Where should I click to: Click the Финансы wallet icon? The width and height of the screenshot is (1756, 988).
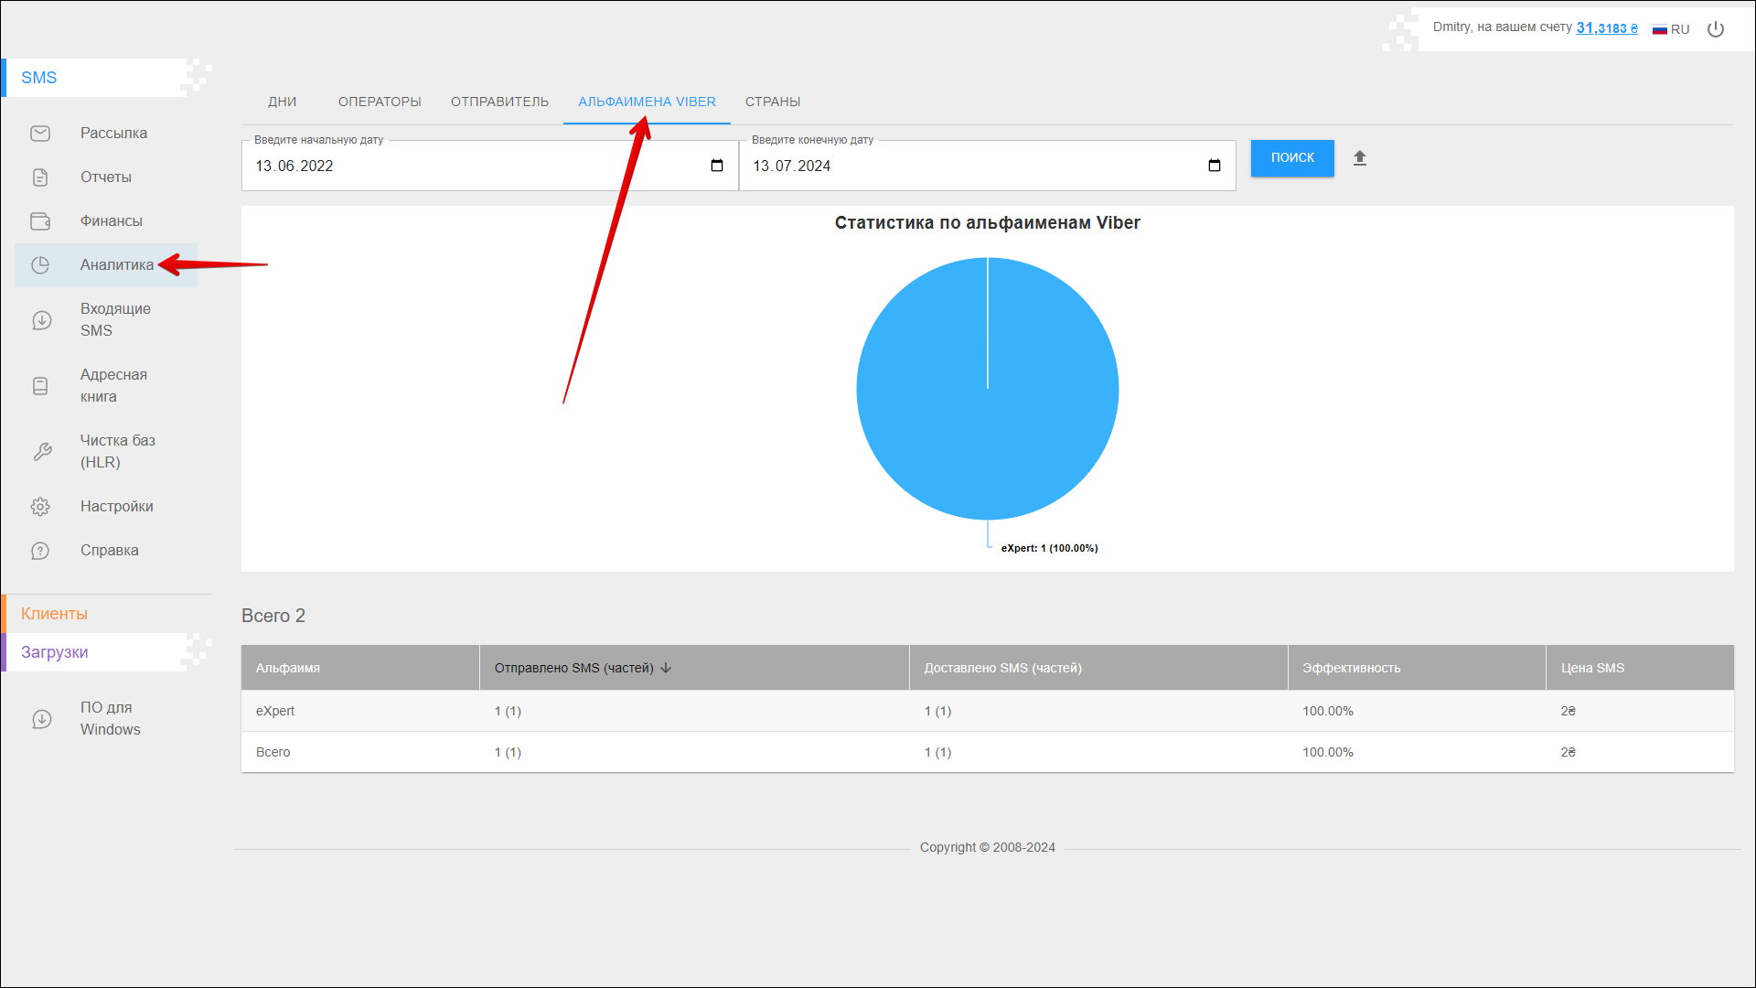tap(40, 221)
